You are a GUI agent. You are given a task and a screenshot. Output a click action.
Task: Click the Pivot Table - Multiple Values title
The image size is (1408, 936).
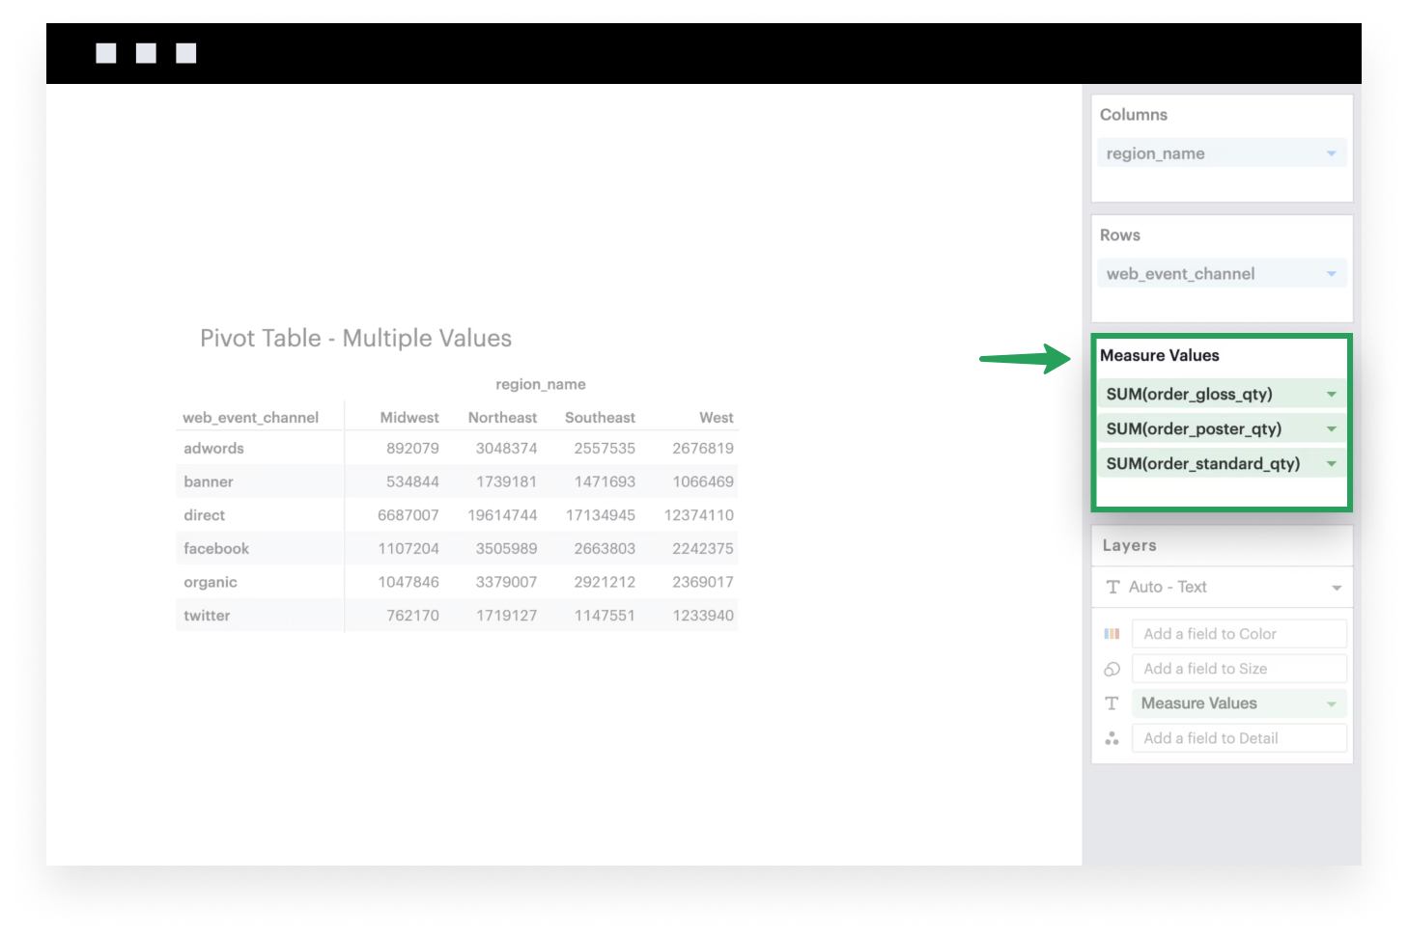click(x=355, y=338)
